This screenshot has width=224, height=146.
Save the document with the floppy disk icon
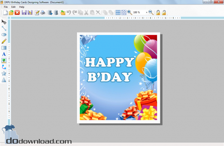click(x=24, y=13)
